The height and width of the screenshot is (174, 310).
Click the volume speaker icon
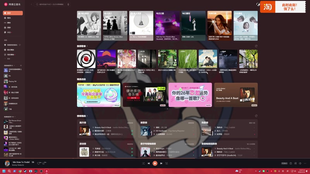300,163
